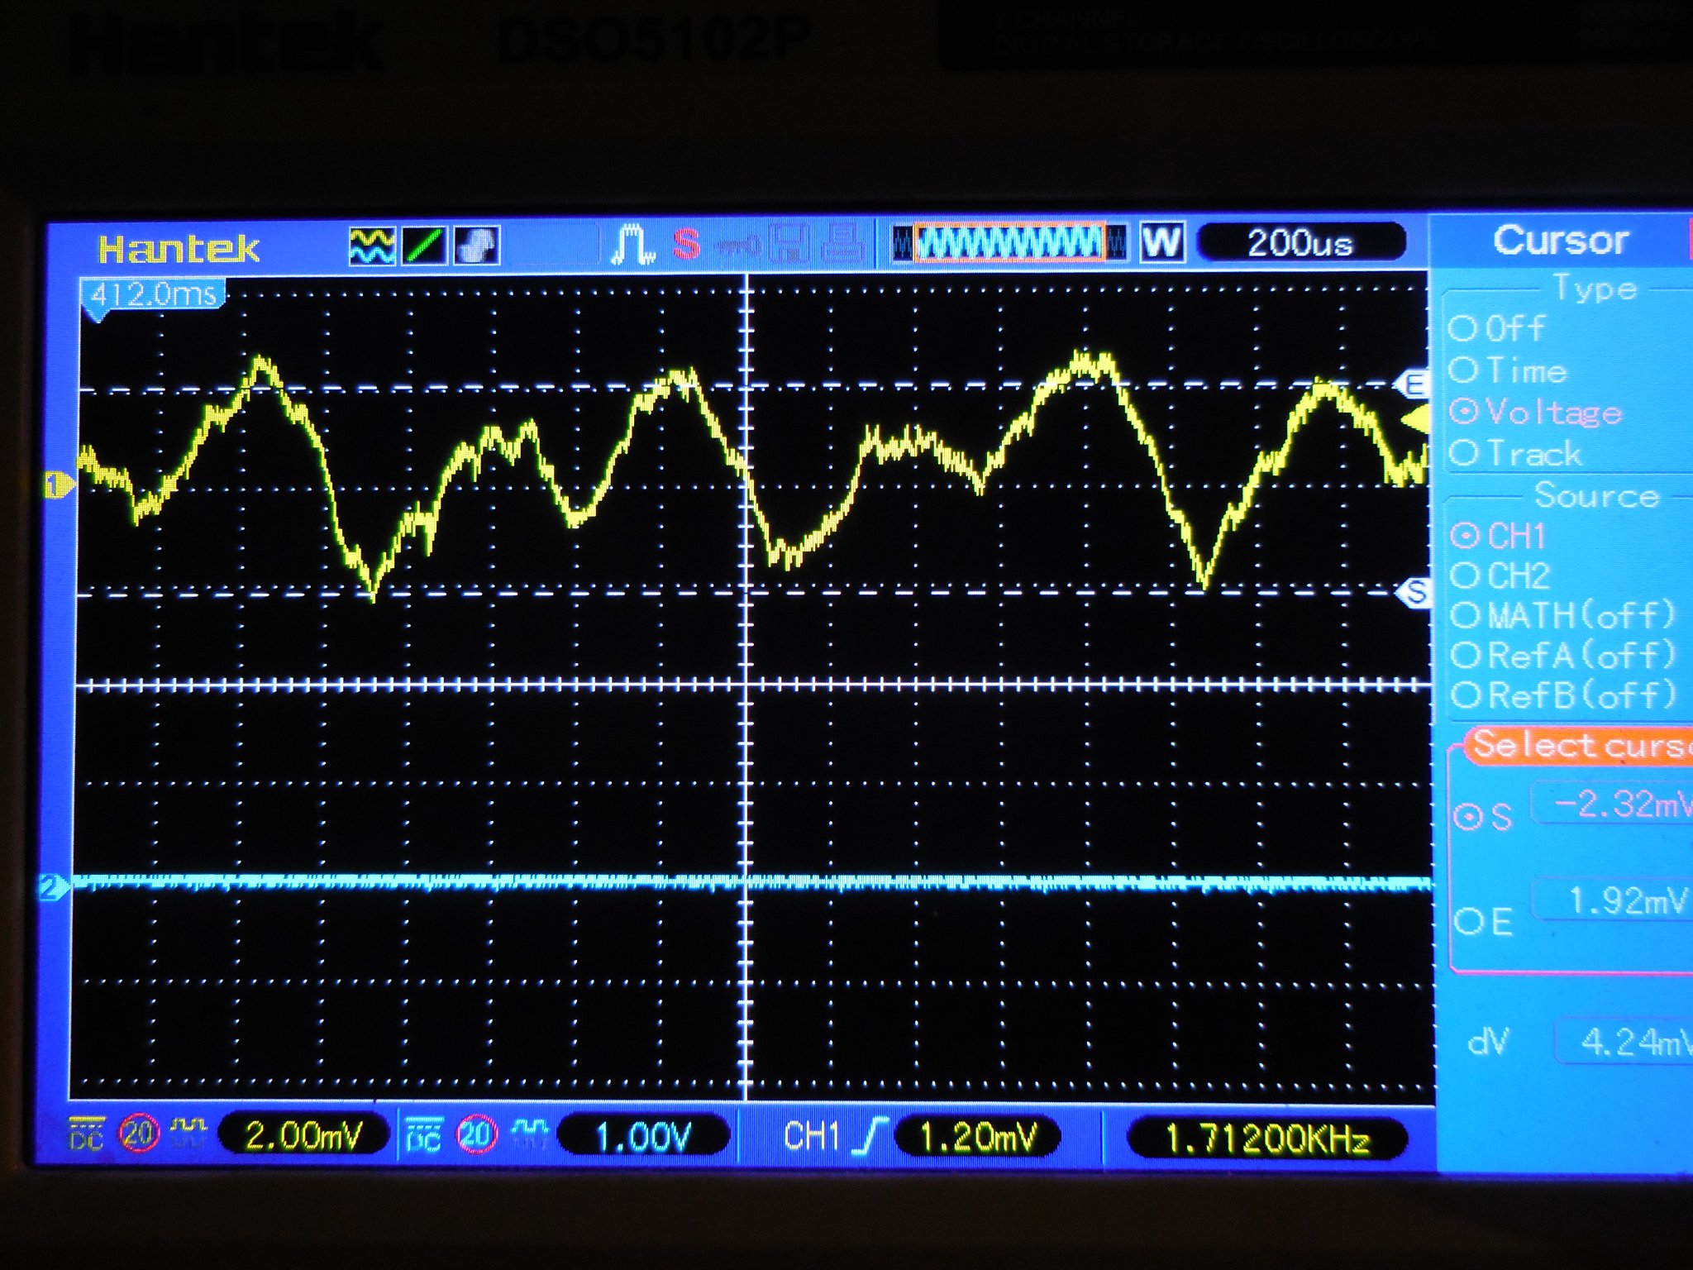
Task: Click the gray persistence display icon
Action: pyautogui.click(x=477, y=246)
